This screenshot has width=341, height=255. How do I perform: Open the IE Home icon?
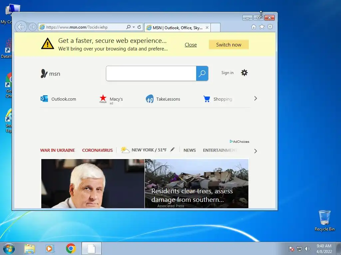coord(253,27)
